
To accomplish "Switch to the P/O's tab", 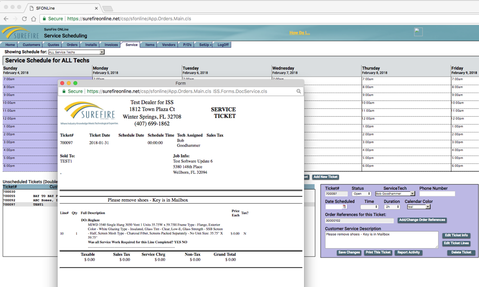I will click(x=187, y=45).
